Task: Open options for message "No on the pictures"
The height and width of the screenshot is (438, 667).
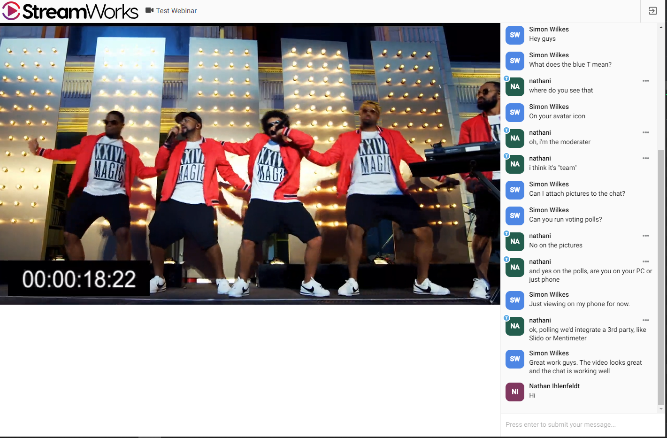Action: pyautogui.click(x=646, y=236)
